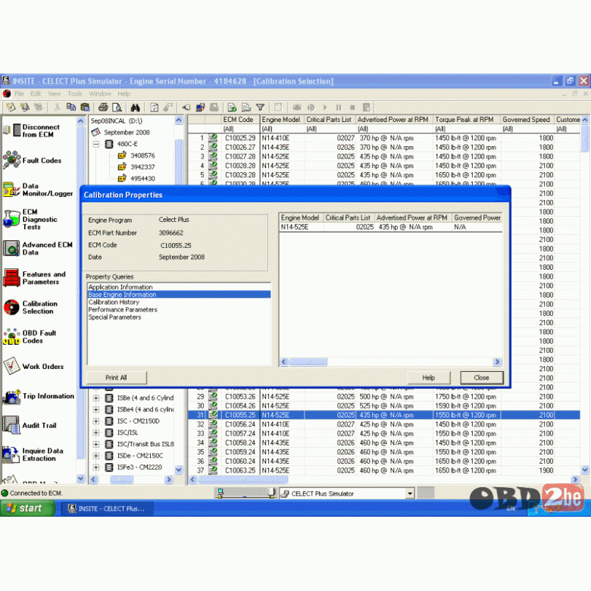
Task: Open the Help menu
Action: tap(124, 93)
